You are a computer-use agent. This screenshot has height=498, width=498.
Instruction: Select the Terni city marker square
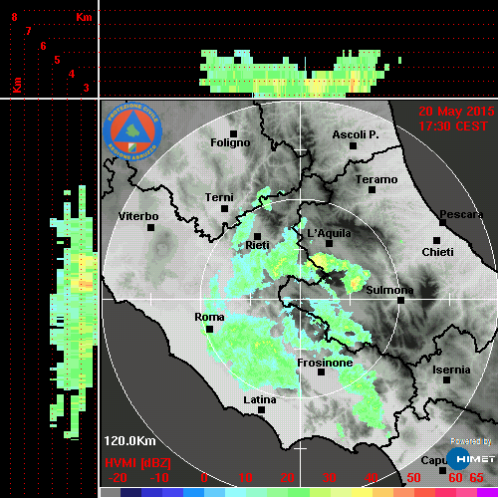point(224,209)
